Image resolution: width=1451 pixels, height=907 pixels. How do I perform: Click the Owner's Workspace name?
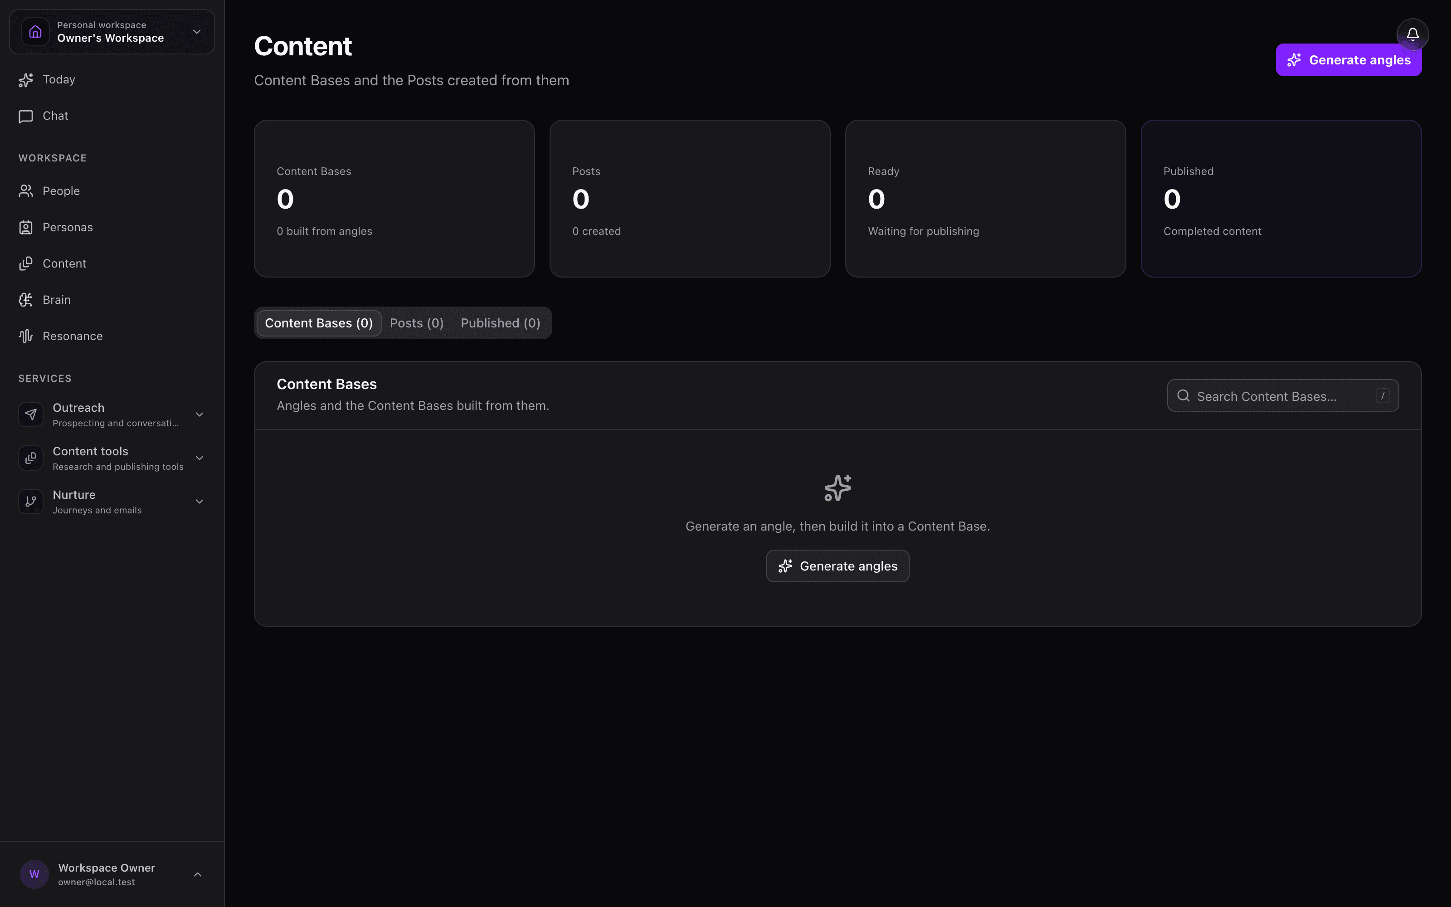pyautogui.click(x=110, y=39)
